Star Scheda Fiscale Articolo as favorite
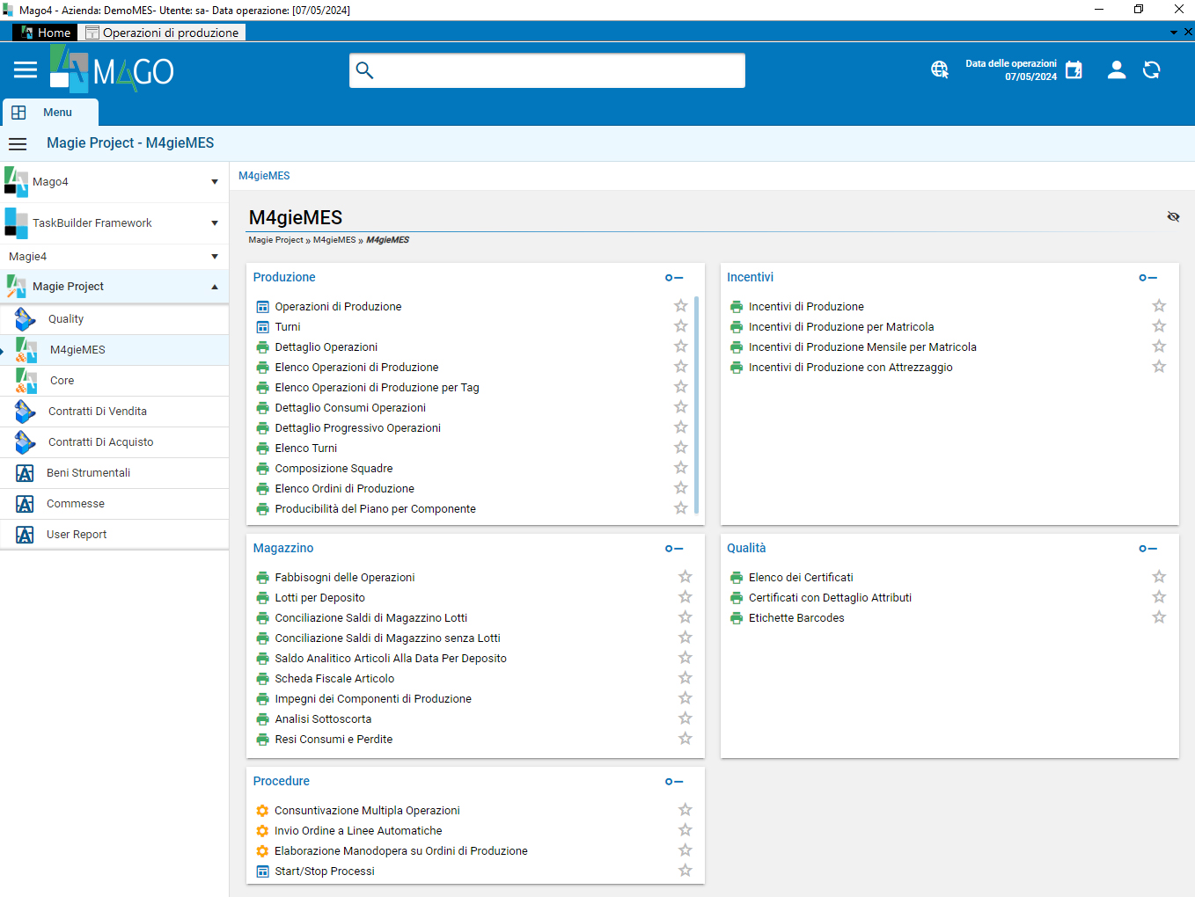1195x897 pixels. click(685, 678)
